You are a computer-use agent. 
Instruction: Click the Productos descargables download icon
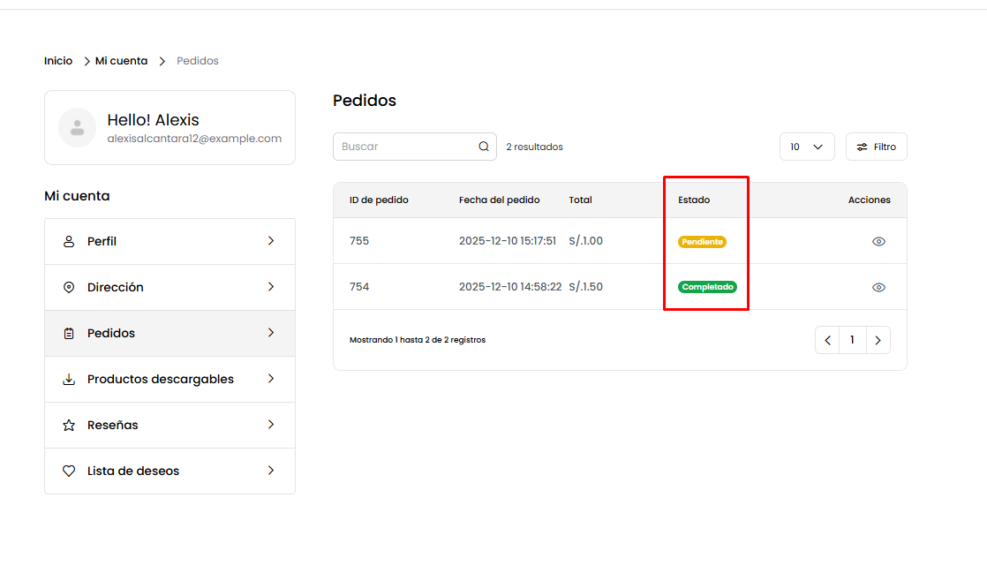tap(69, 380)
